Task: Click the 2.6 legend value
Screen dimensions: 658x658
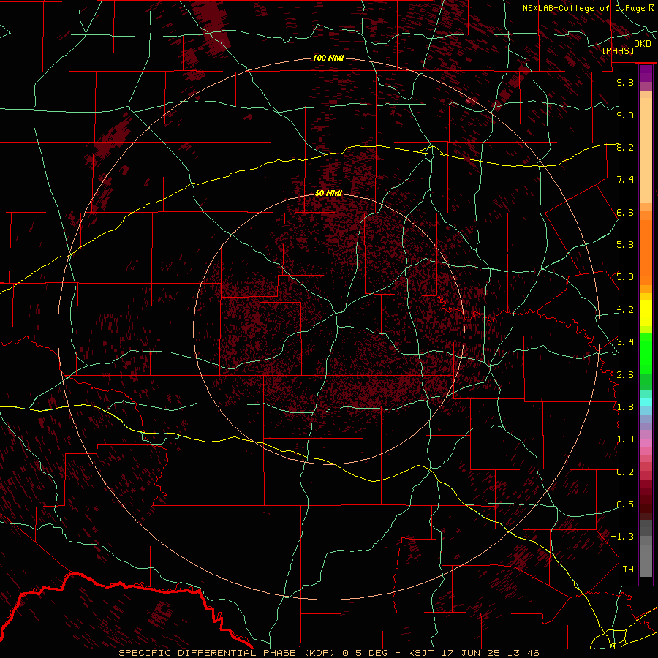Action: click(x=625, y=374)
